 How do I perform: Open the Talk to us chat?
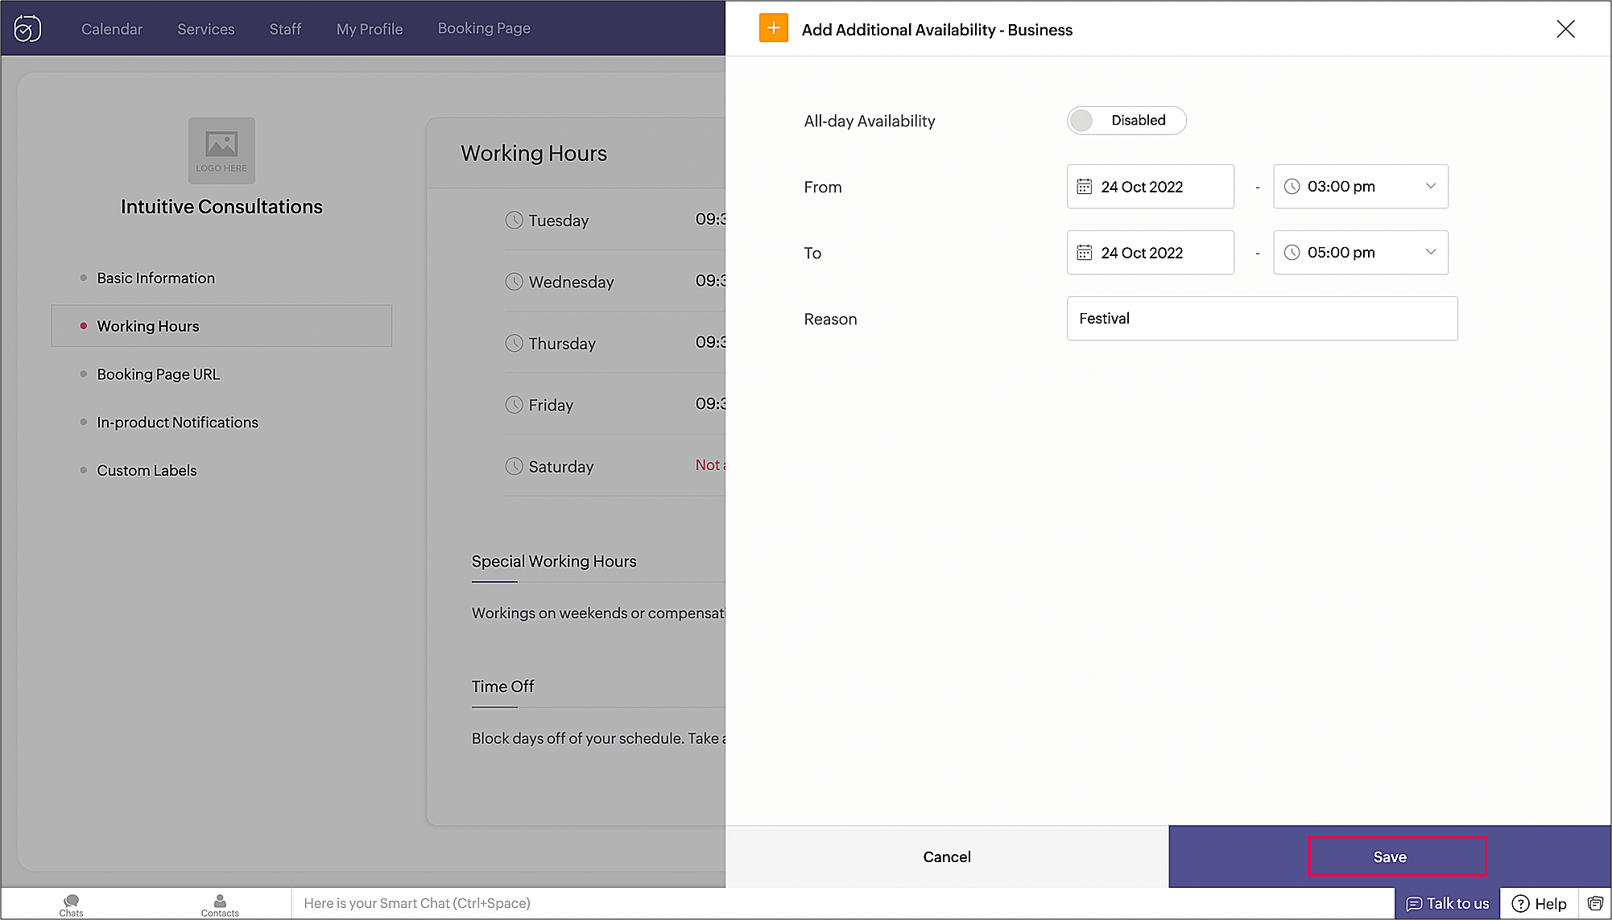point(1447,904)
